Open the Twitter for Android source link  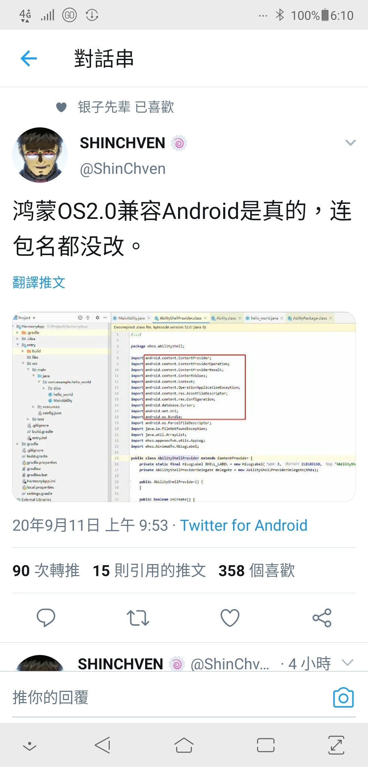pos(244,525)
